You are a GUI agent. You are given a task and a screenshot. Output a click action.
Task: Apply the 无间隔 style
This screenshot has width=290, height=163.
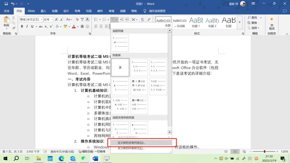click(180, 22)
